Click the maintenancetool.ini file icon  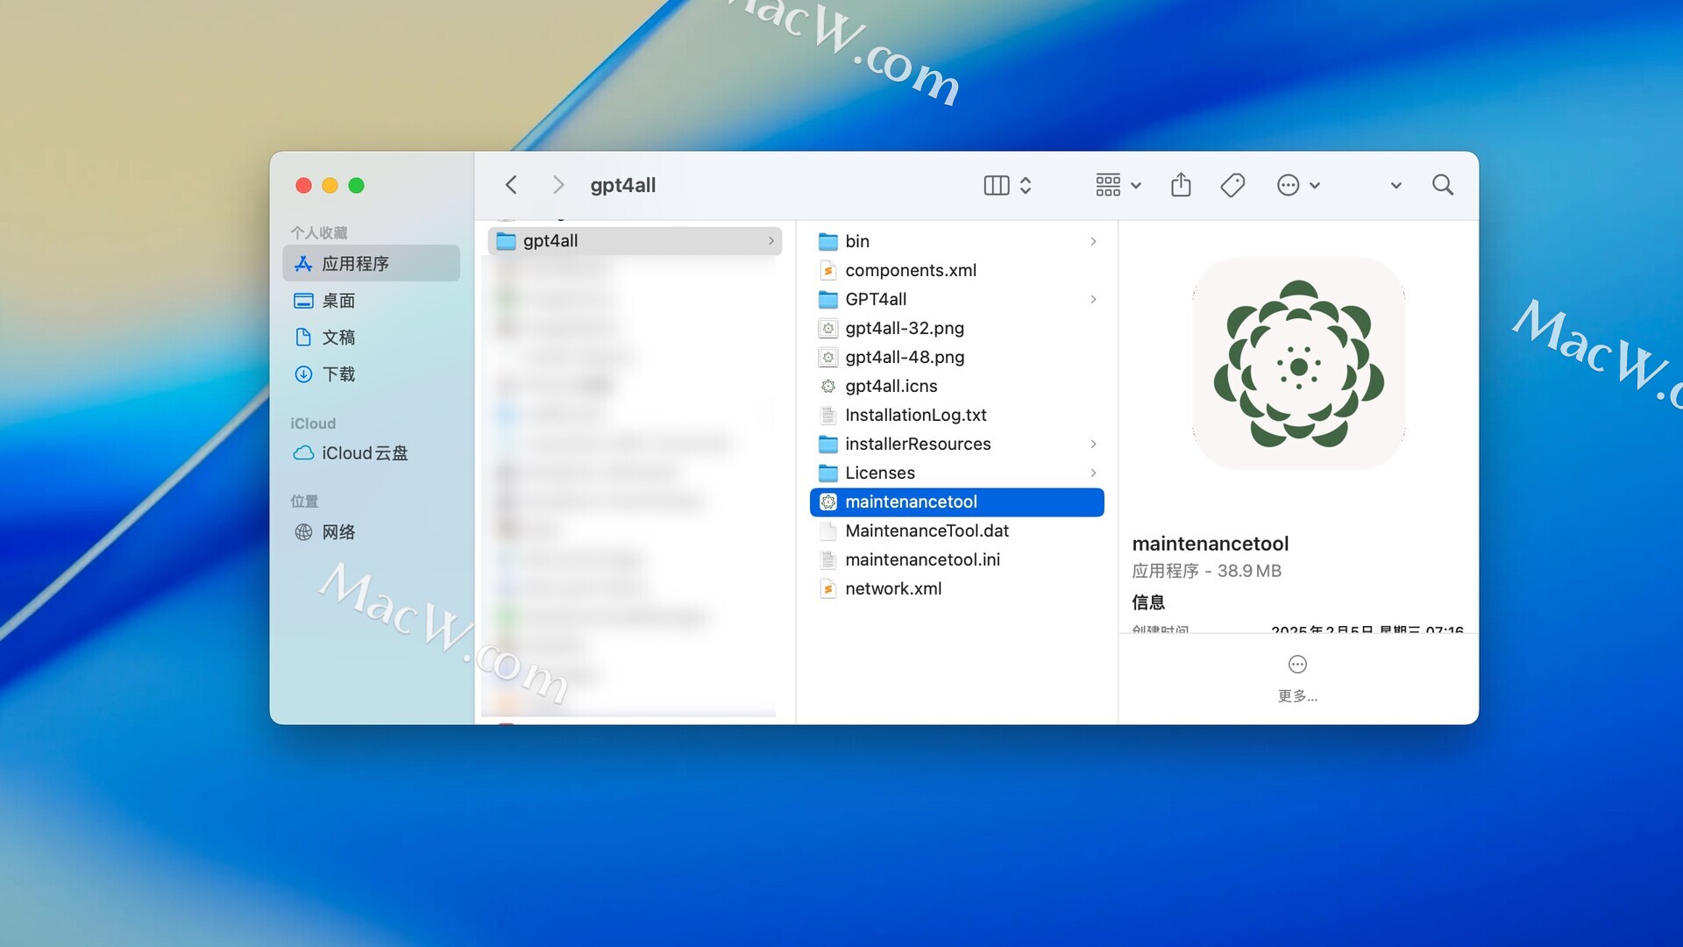828,559
